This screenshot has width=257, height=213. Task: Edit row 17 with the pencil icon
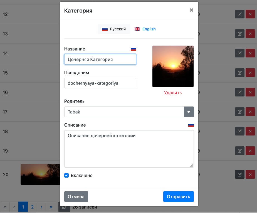pos(240,112)
